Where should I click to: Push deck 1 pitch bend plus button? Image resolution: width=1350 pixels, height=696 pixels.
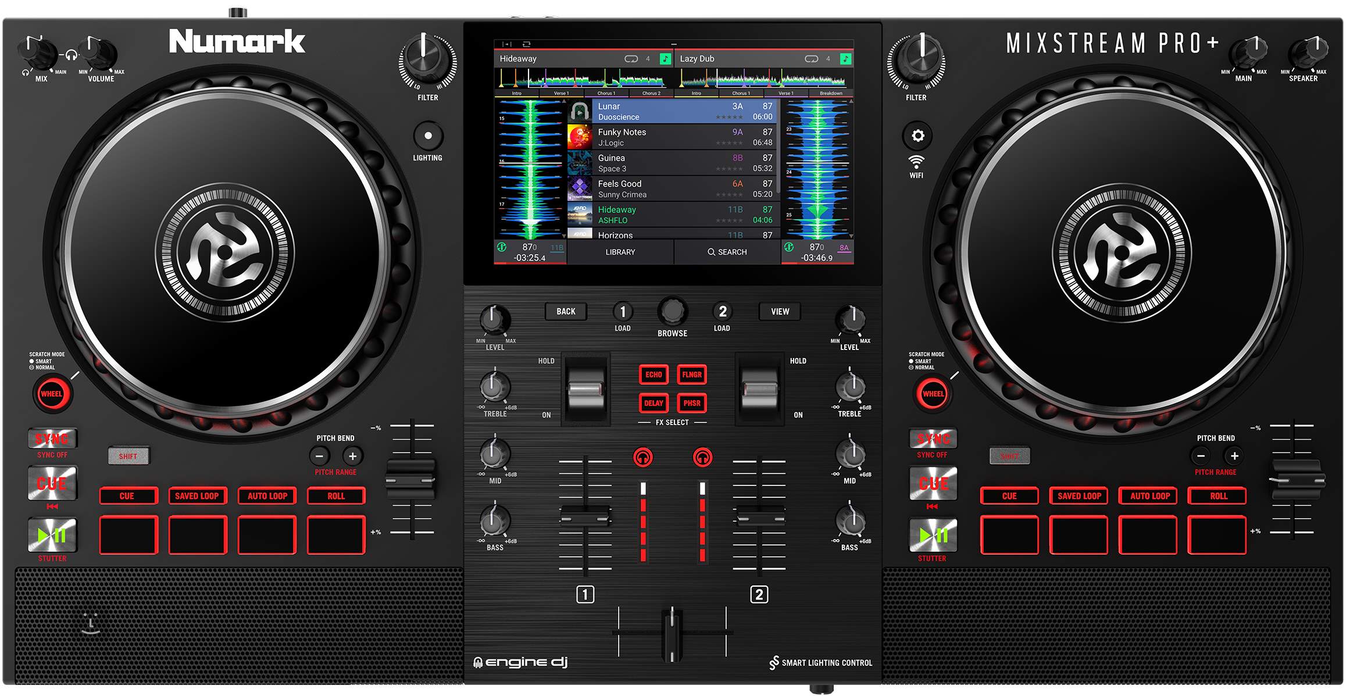(x=353, y=456)
